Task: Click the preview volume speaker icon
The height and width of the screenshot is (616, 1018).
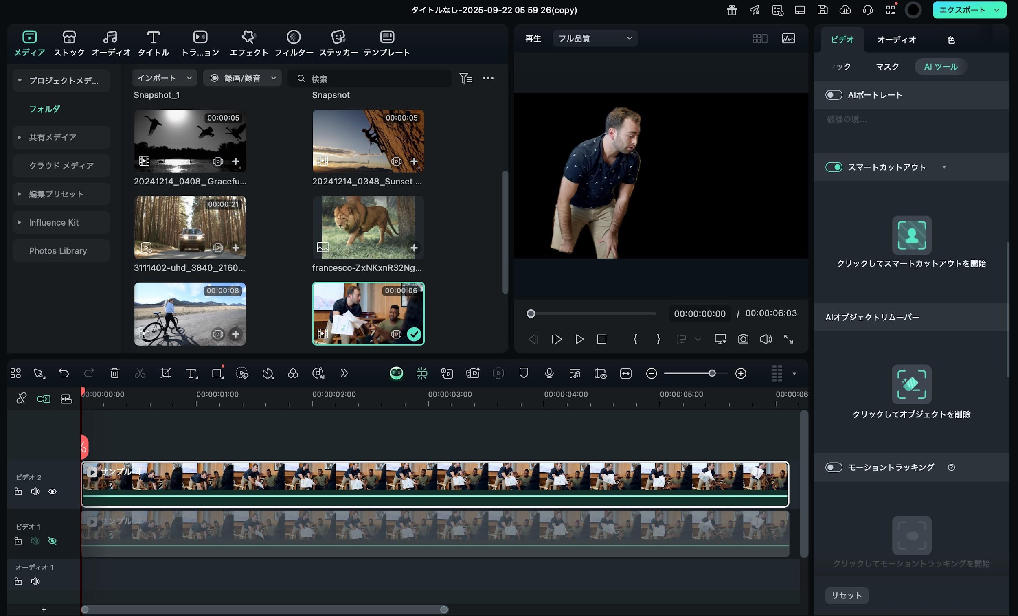Action: (766, 339)
